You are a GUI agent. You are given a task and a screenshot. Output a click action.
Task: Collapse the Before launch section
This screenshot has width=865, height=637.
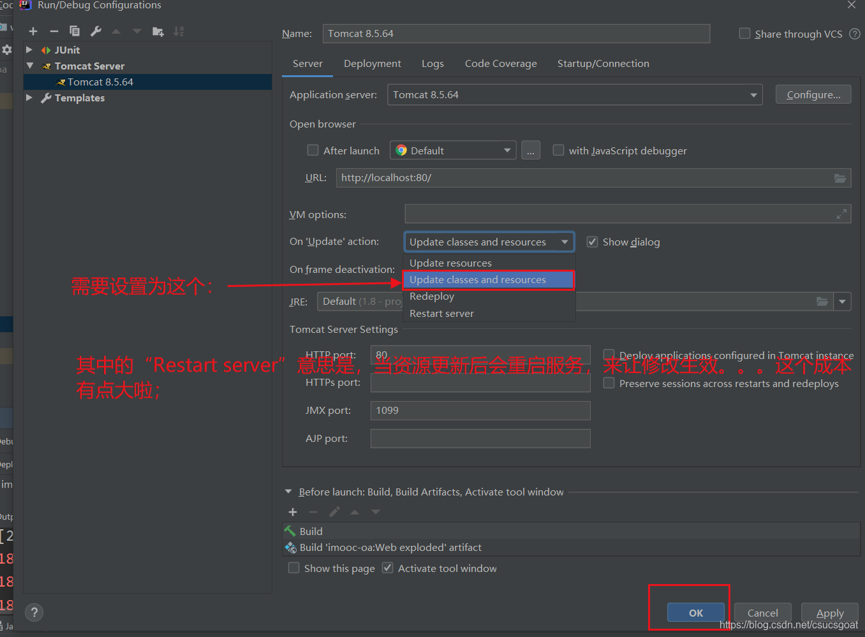pos(288,492)
